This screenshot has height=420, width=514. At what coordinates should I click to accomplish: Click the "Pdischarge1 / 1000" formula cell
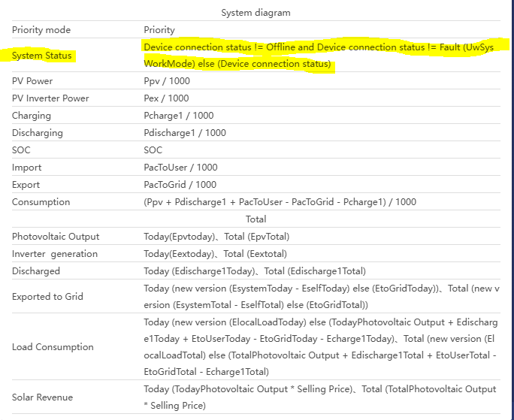[x=184, y=133]
